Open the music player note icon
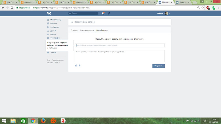The image size is (221, 124). (109, 13)
